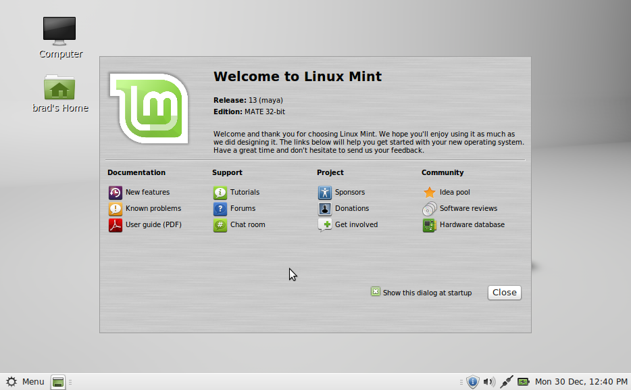The width and height of the screenshot is (631, 390).
Task: Click the Donations icon
Action: tap(325, 208)
